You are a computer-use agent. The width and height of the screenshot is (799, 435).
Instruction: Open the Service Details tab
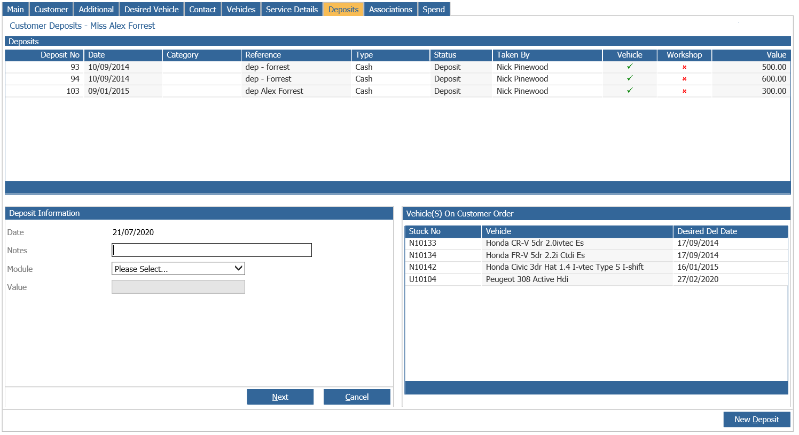(x=292, y=9)
